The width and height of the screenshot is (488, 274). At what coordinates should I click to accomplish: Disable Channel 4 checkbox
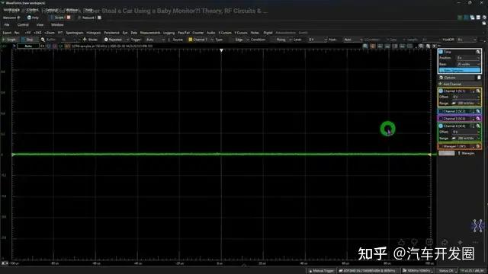pyautogui.click(x=441, y=126)
